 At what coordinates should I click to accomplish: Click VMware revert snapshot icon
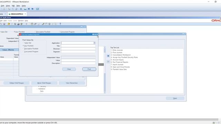pos(13,9)
